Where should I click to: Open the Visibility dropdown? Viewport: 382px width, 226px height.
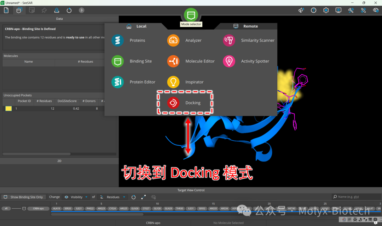(x=76, y=197)
